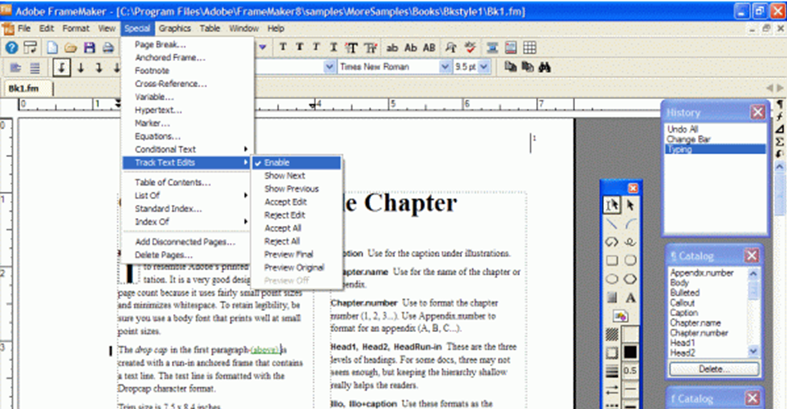
Task: Click the Spelling Checker icon
Action: click(x=470, y=47)
